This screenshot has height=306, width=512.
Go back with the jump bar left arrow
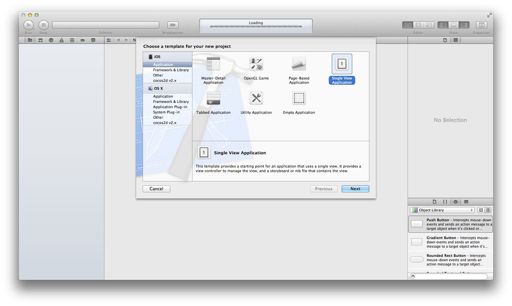tap(118, 40)
